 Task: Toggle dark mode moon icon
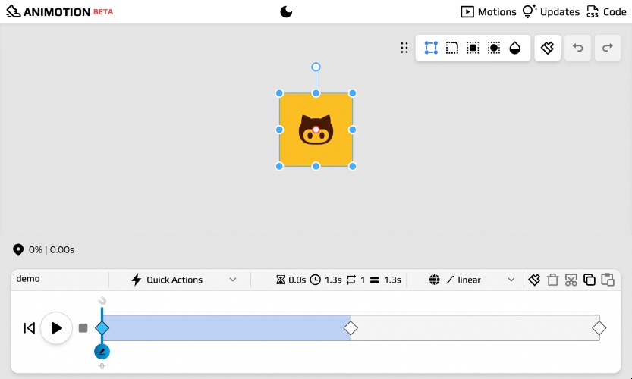pos(286,11)
